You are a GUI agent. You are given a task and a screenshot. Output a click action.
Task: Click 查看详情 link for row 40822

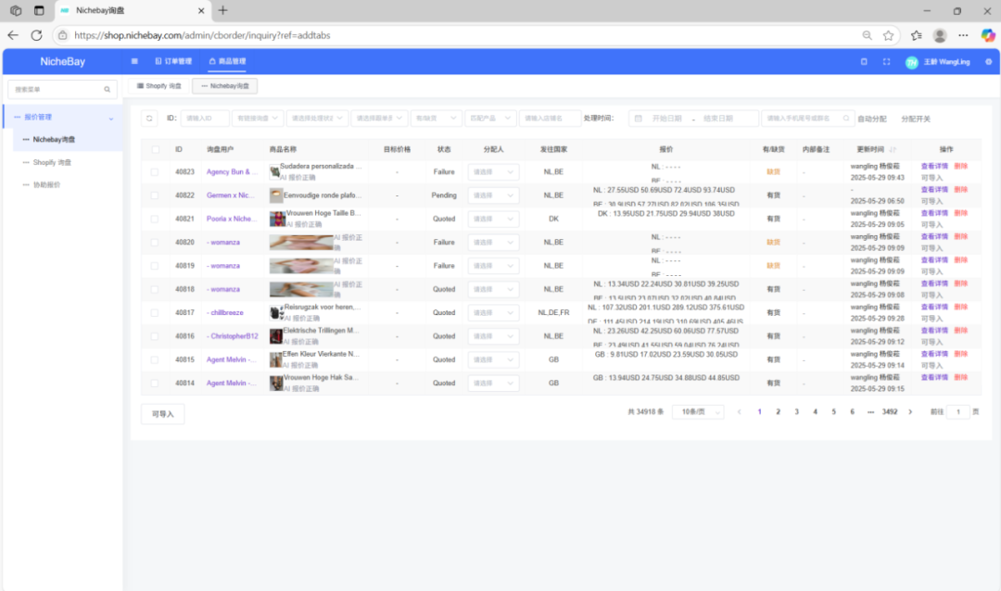click(933, 190)
